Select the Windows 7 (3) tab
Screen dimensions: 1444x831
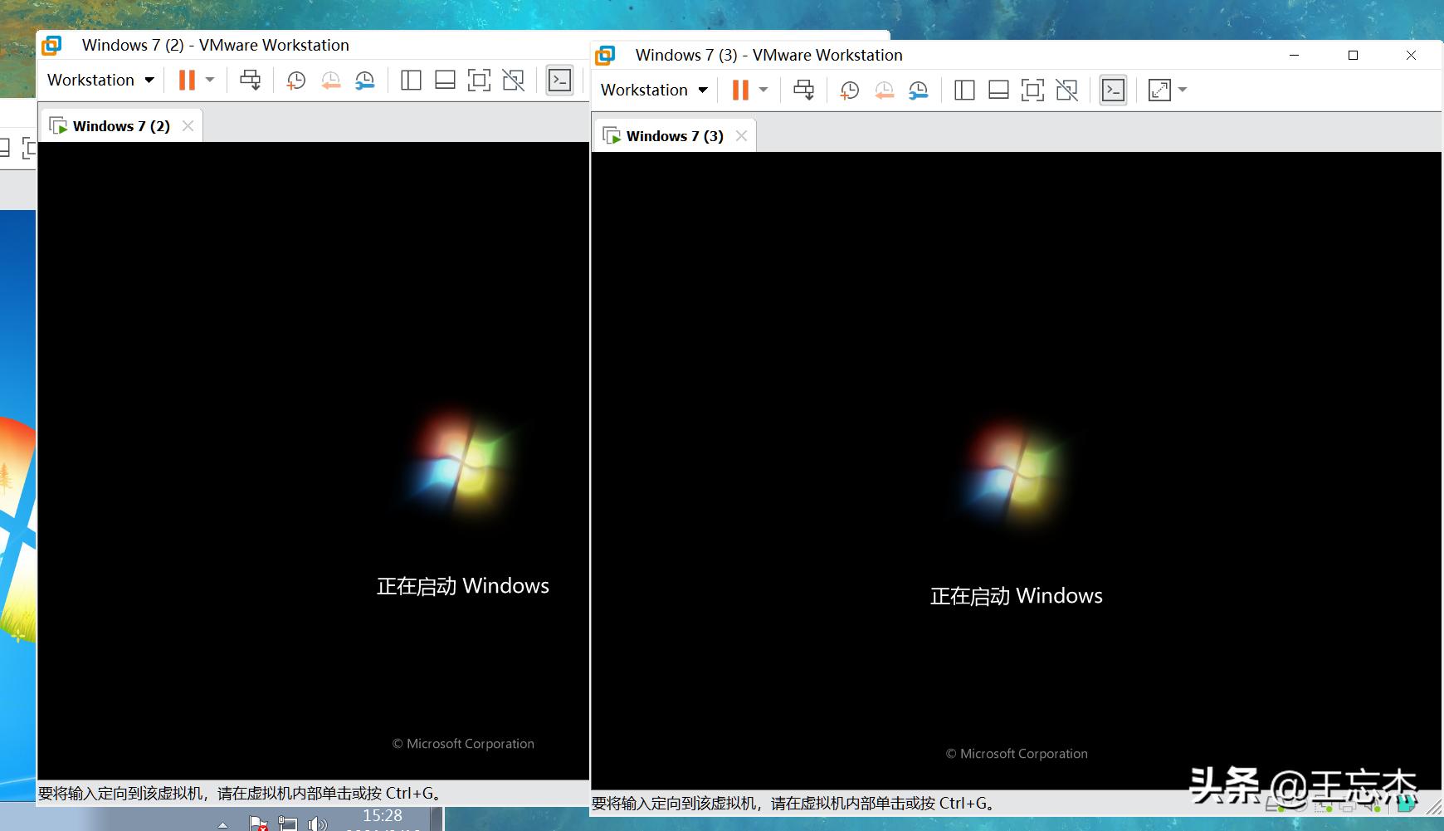pyautogui.click(x=674, y=135)
